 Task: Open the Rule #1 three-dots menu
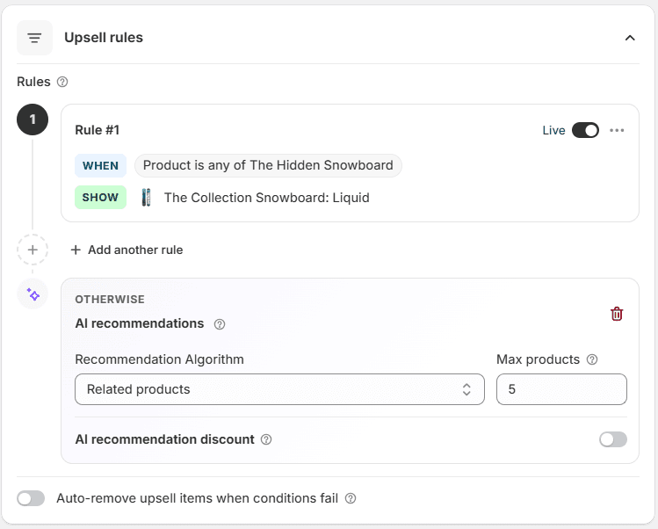pos(617,130)
